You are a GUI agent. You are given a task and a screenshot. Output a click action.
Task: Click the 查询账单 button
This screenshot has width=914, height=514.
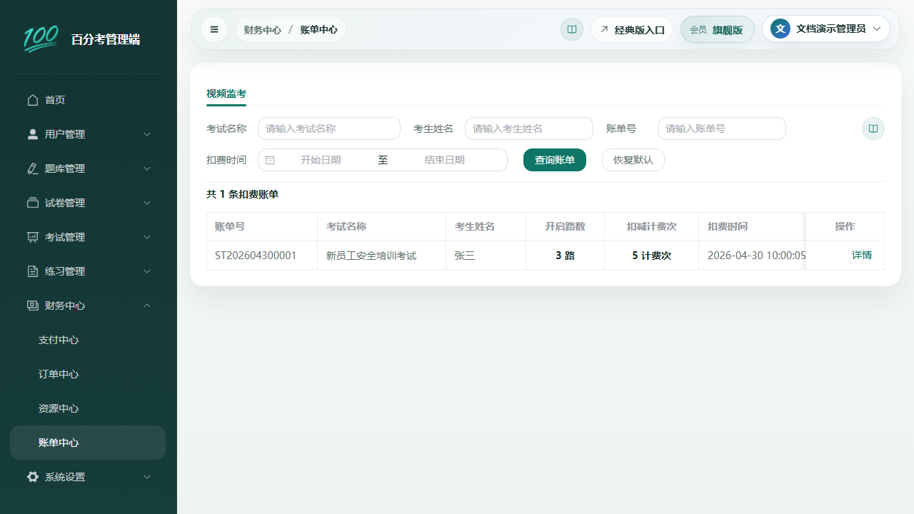point(555,160)
